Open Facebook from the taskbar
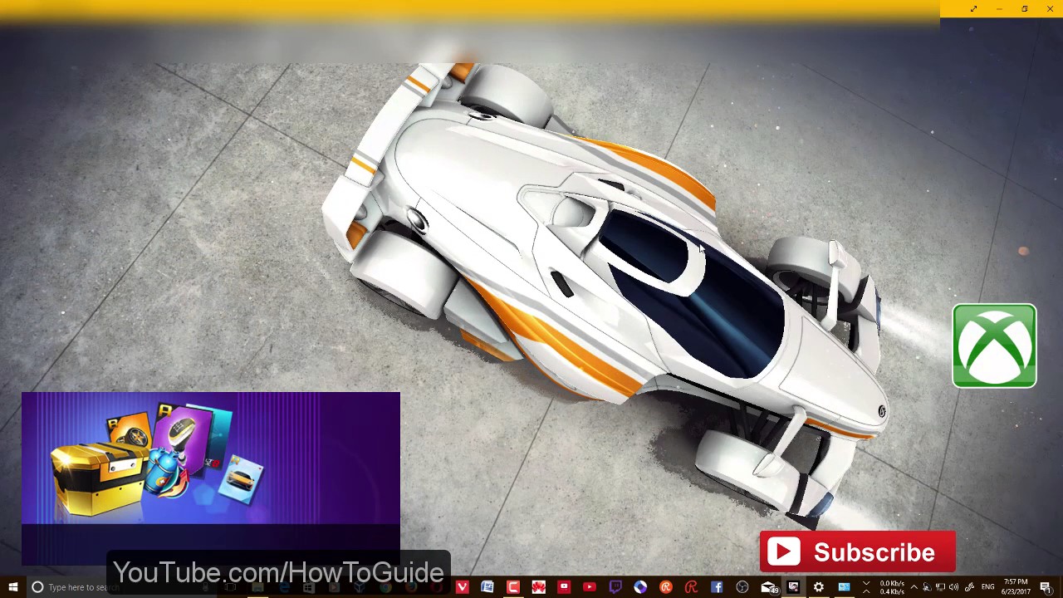 click(717, 587)
